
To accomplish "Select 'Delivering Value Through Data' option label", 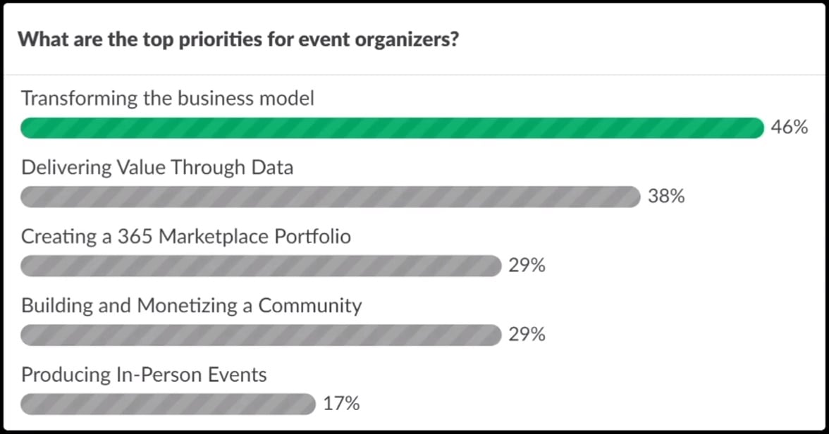I will coord(157,168).
